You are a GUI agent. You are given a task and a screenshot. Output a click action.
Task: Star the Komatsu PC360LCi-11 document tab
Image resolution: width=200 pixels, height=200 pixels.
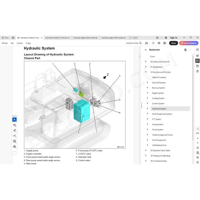[x=18, y=38]
